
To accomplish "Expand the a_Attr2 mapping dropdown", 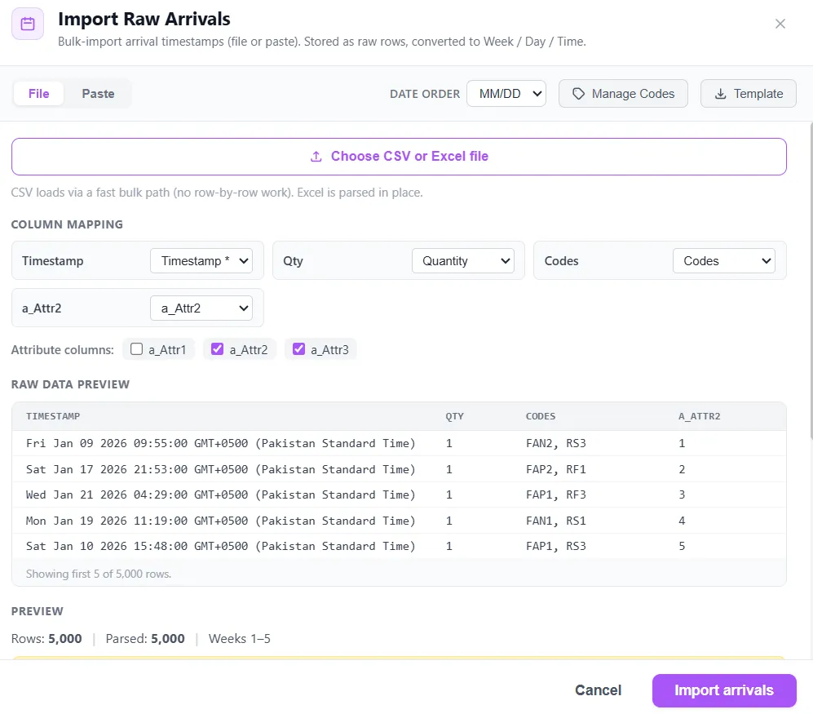I will (x=201, y=308).
